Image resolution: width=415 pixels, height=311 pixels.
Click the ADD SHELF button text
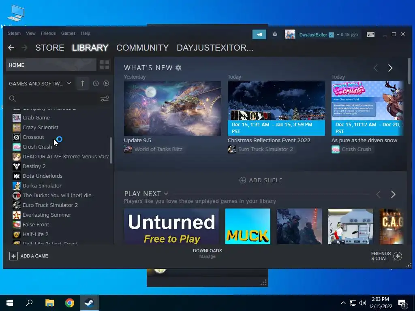click(266, 180)
